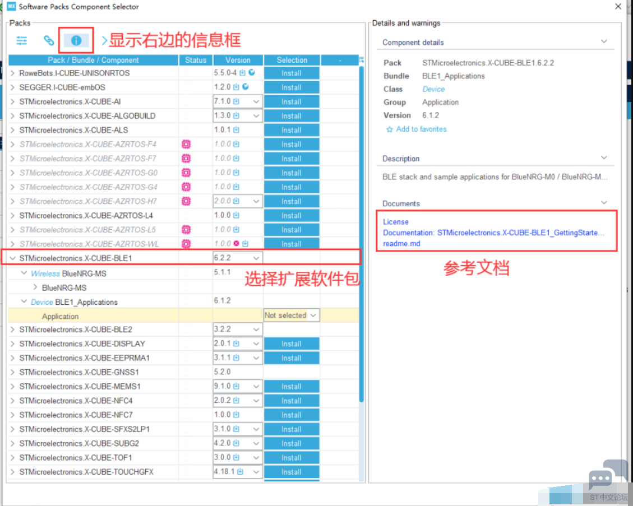Install the X-CUBE-AZRTOS-L4 pack
Viewport: 633px width, 506px height.
pyautogui.click(x=292, y=216)
